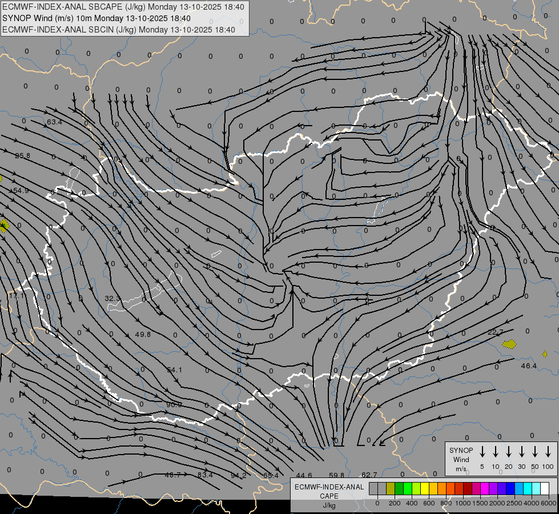Click the SBCAPE title line in header box

point(123,7)
